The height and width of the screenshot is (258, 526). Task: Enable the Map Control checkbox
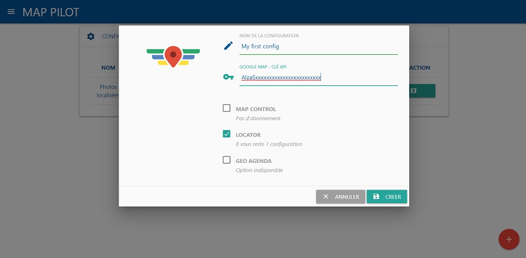[227, 108]
